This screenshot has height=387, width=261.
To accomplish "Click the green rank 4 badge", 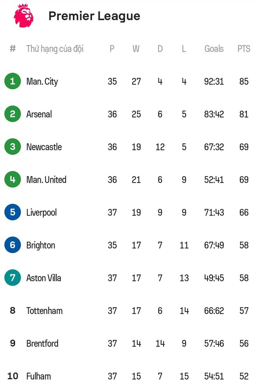I will [13, 180].
